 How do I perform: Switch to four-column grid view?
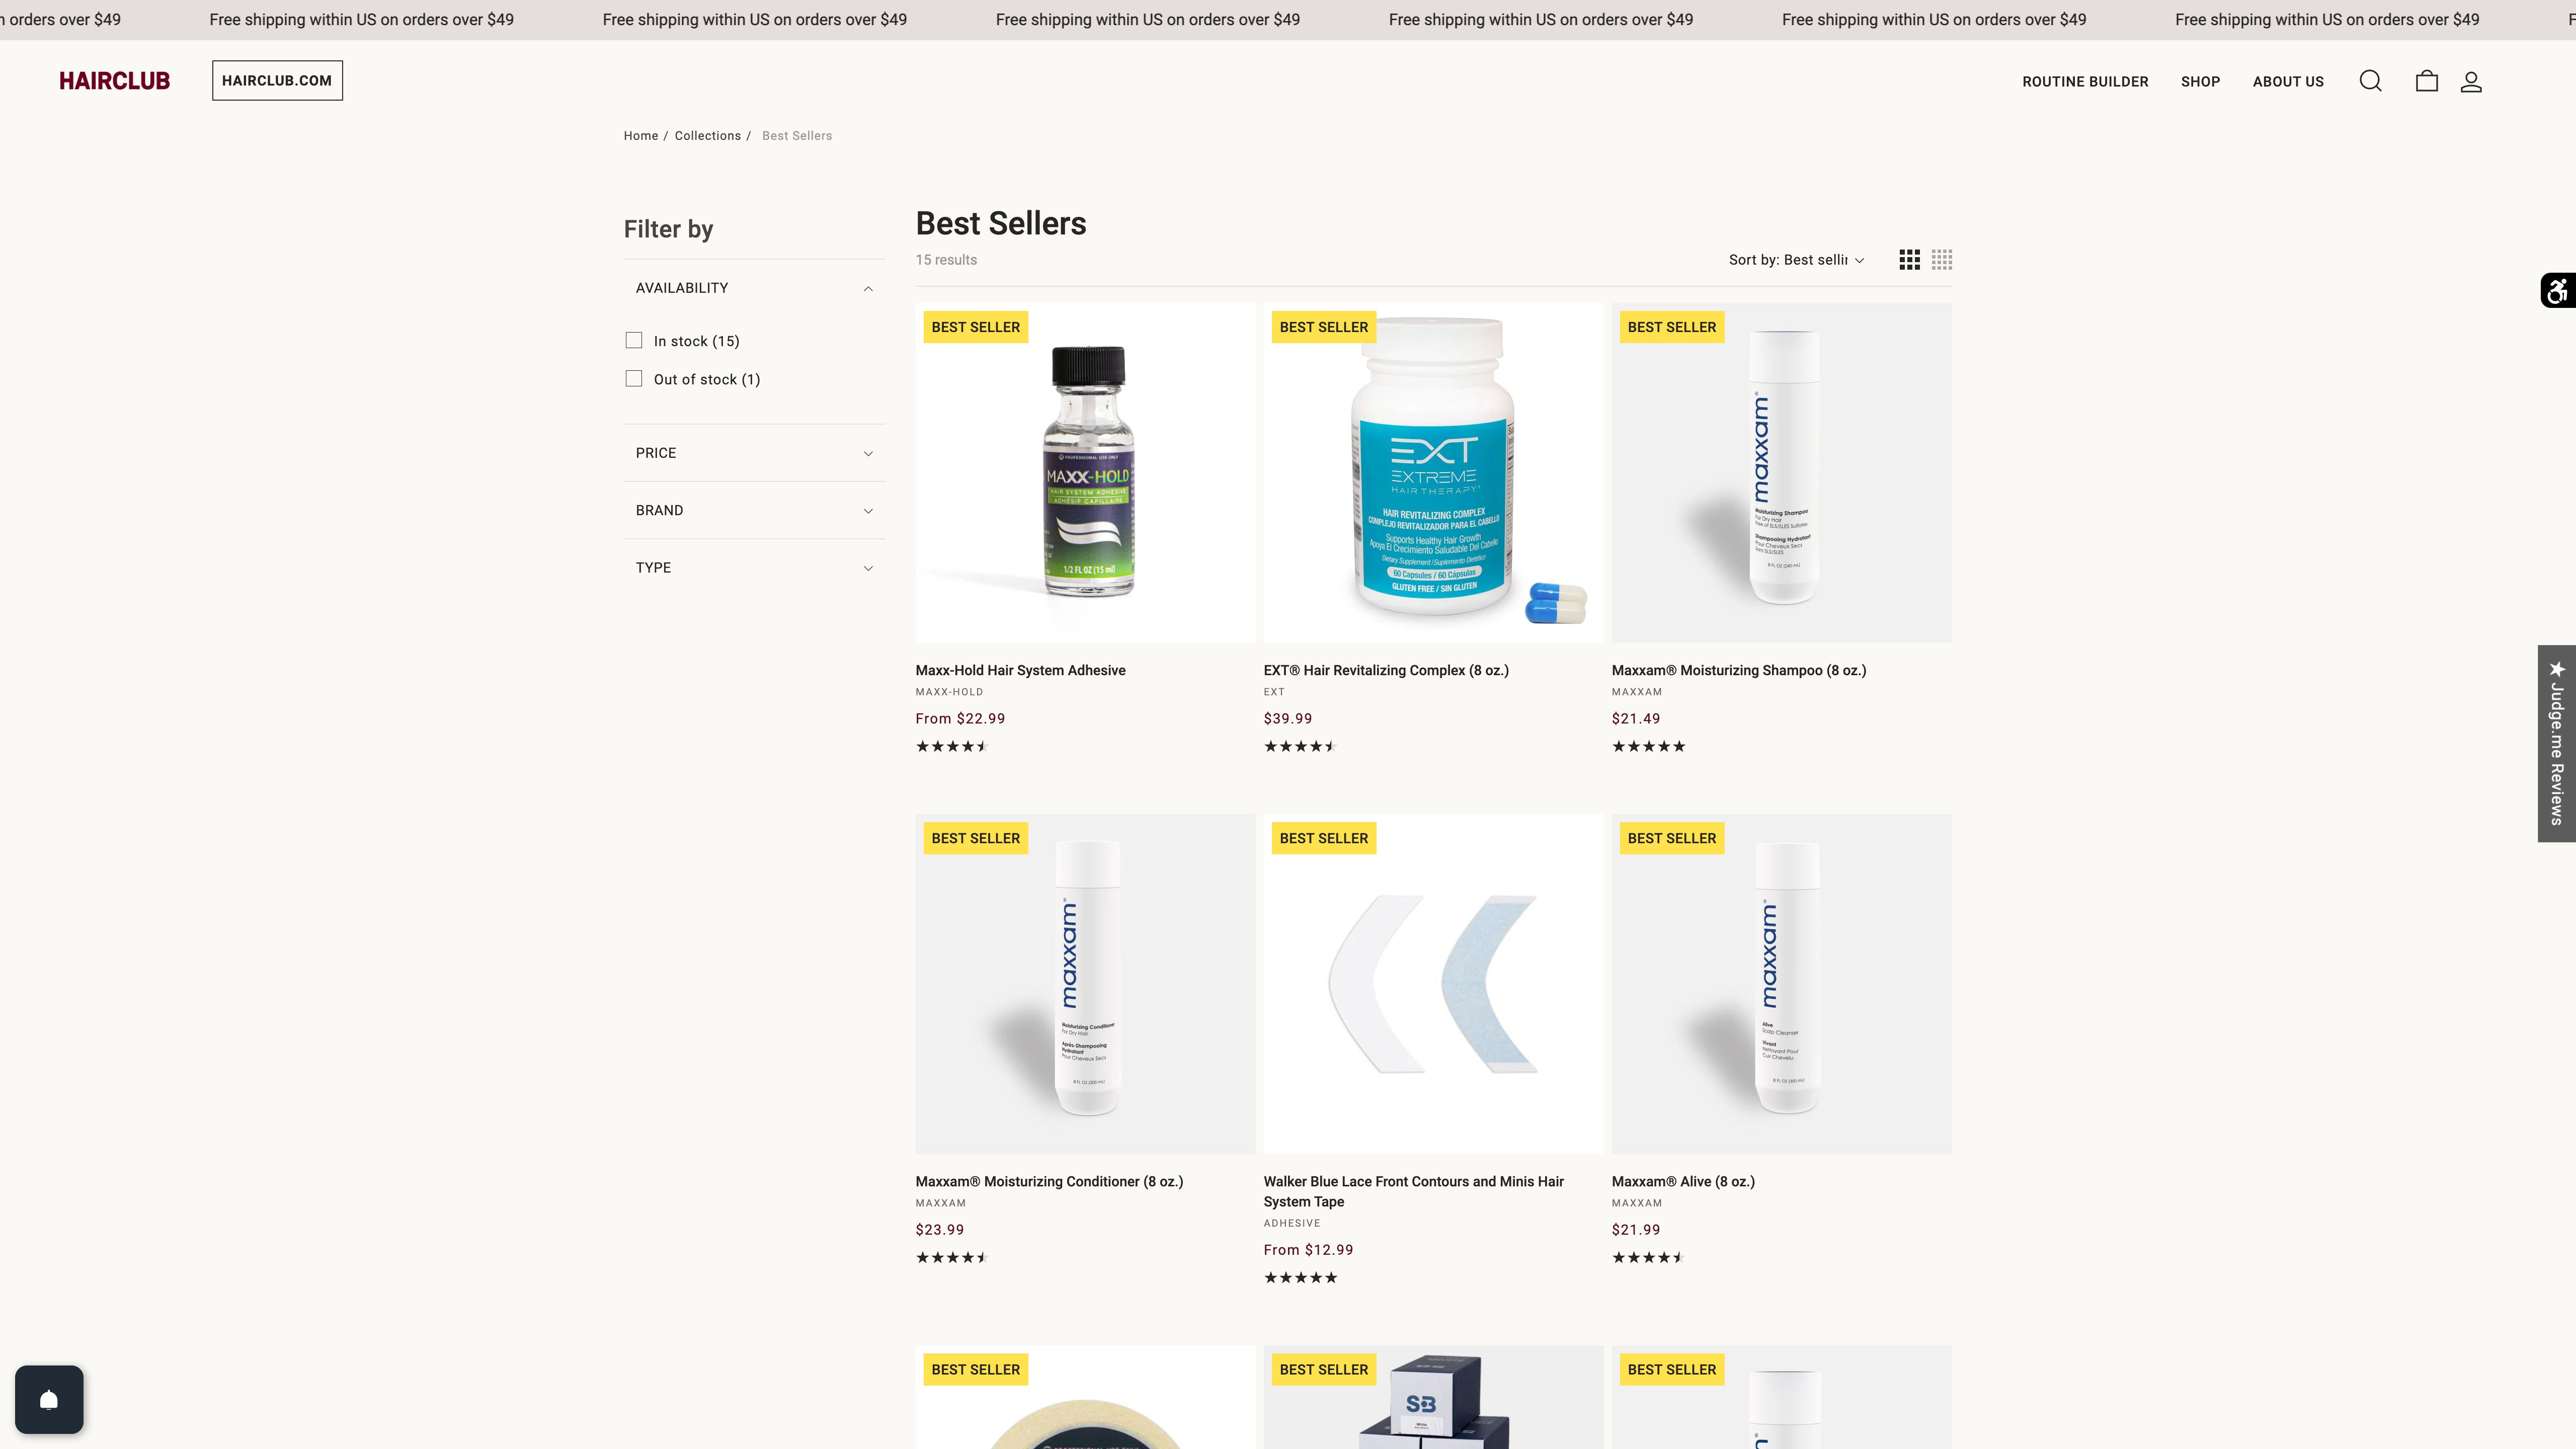1942,260
